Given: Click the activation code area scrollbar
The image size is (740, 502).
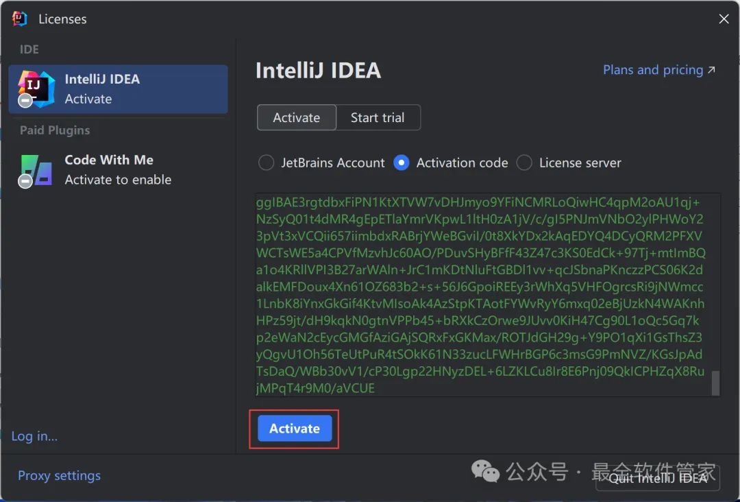Looking at the screenshot, I should tap(715, 383).
